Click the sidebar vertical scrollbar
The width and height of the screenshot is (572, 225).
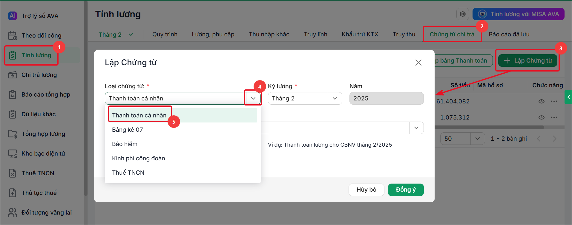pos(86,98)
